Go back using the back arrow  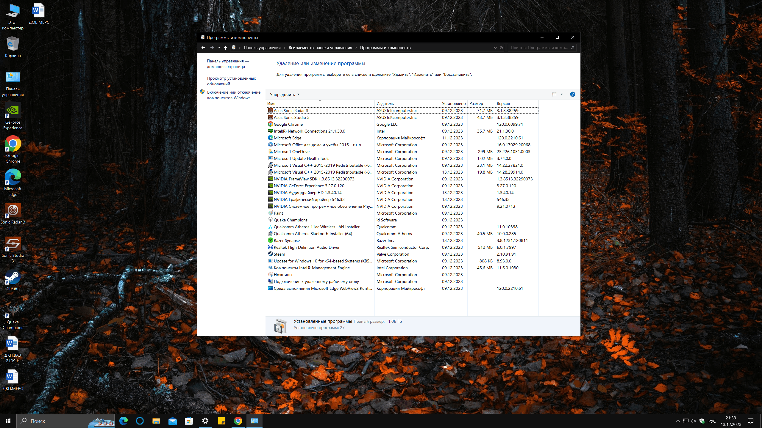click(203, 47)
